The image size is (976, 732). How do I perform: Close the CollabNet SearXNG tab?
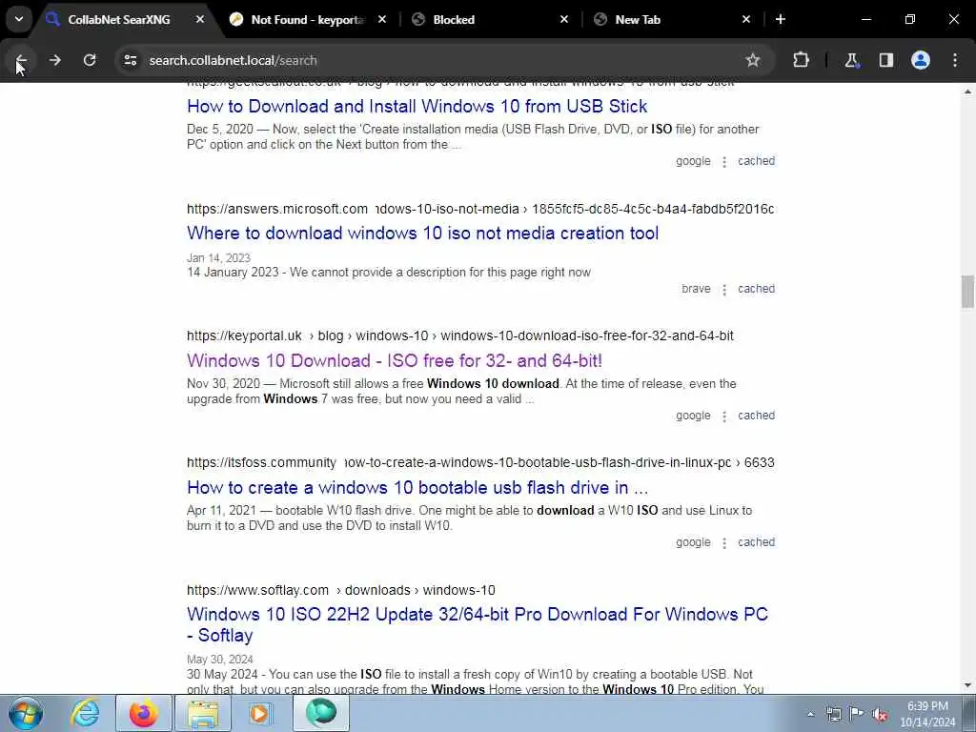200,19
